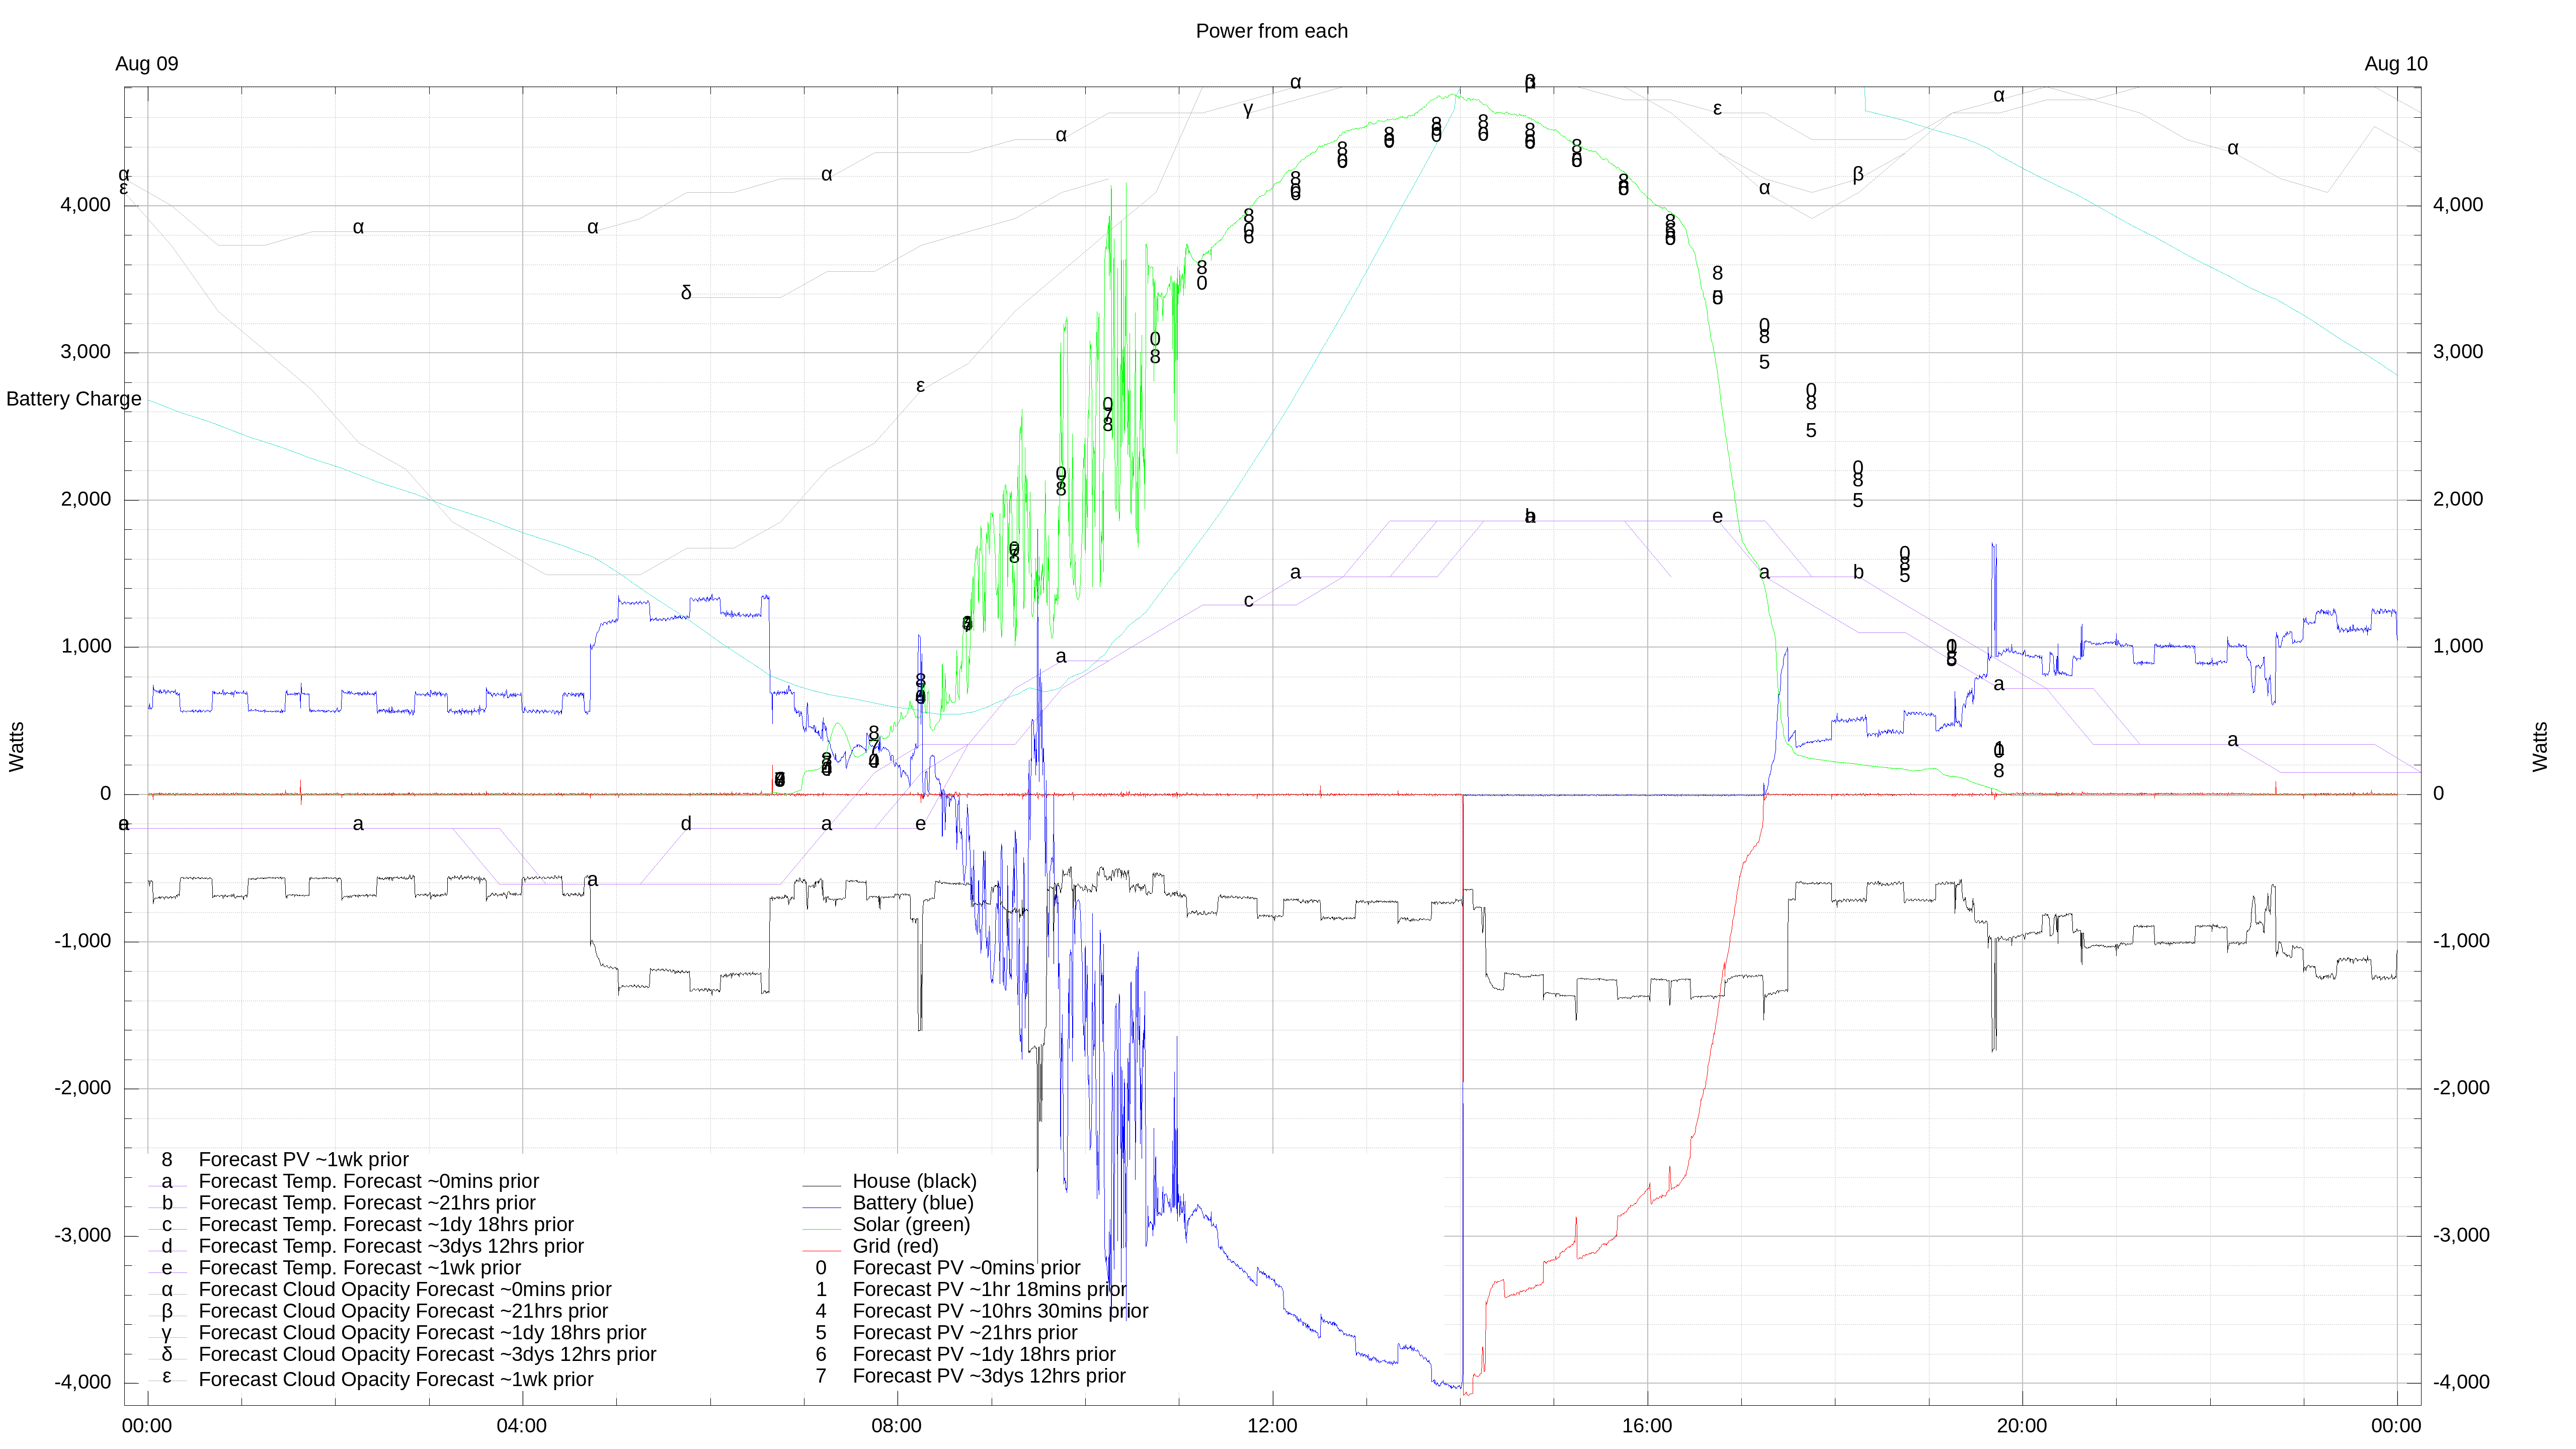This screenshot has height=1449, width=2576.
Task: Click the "Aug 09" date label
Action: pyautogui.click(x=147, y=64)
